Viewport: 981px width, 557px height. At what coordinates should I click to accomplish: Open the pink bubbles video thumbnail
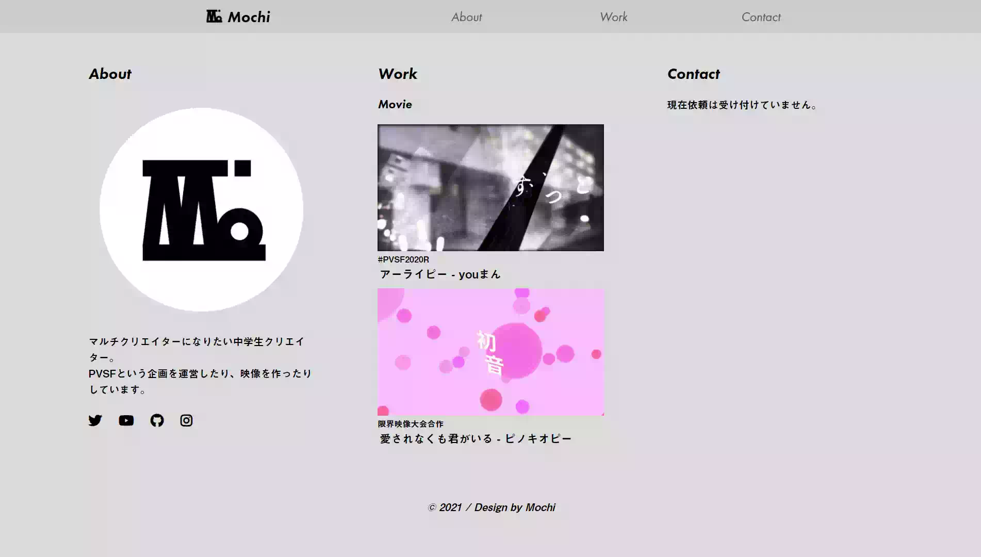point(490,352)
